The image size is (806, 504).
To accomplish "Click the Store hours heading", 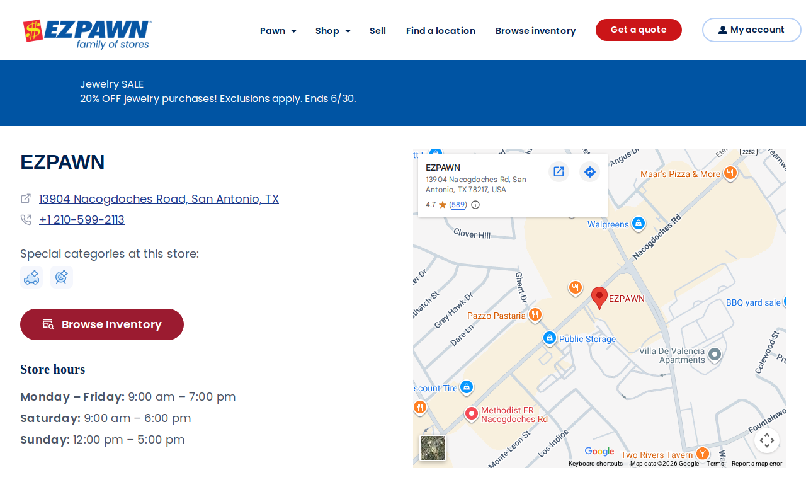I will pyautogui.click(x=52, y=369).
